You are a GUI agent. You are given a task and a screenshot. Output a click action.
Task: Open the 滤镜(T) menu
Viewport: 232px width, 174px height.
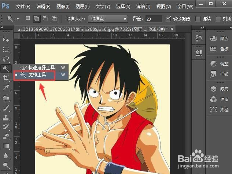tap(143, 7)
